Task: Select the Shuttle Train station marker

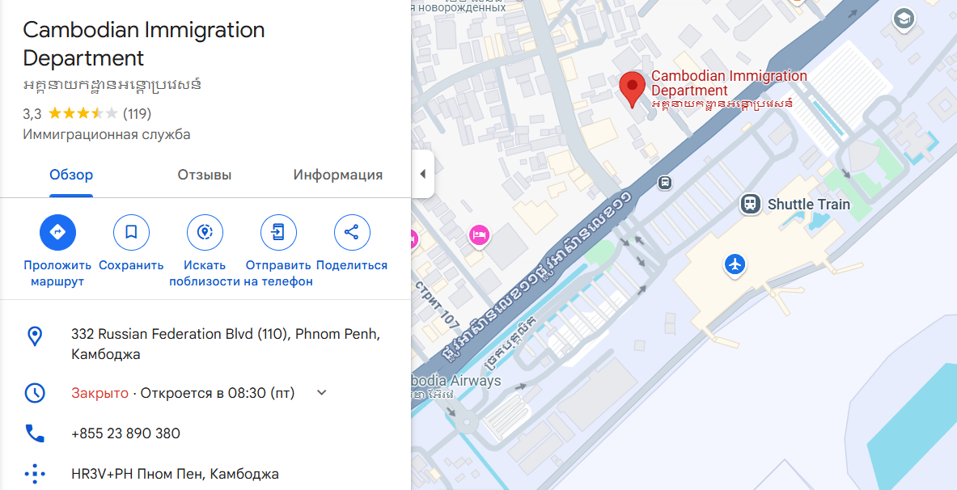Action: coord(750,204)
